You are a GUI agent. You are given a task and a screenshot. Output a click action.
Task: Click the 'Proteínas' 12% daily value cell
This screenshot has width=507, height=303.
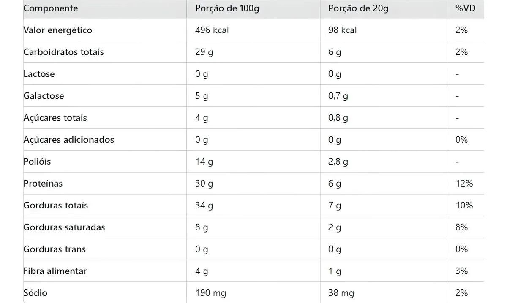point(464,184)
